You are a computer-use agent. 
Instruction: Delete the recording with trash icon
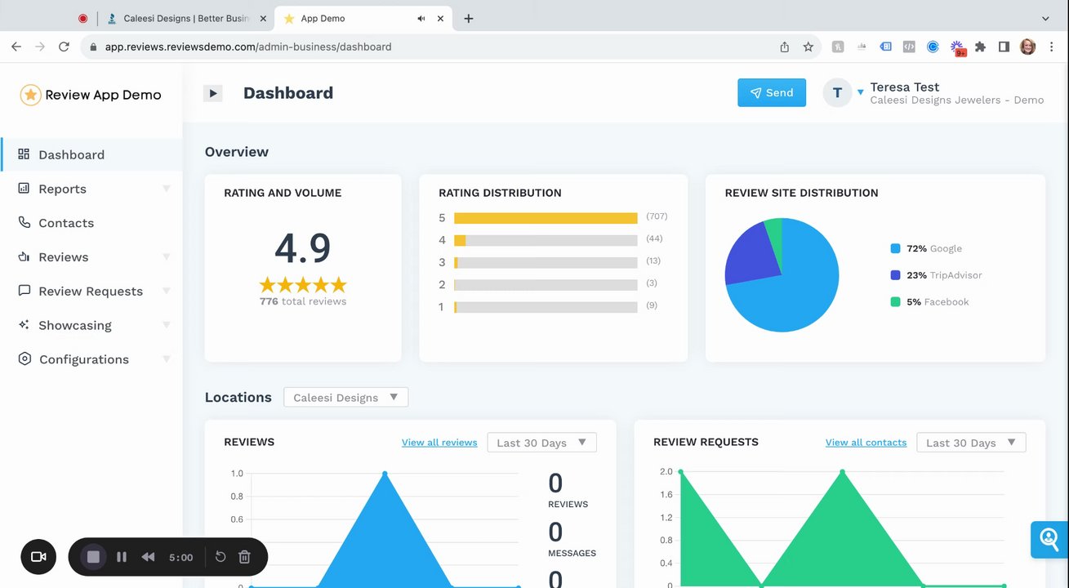[x=244, y=557]
